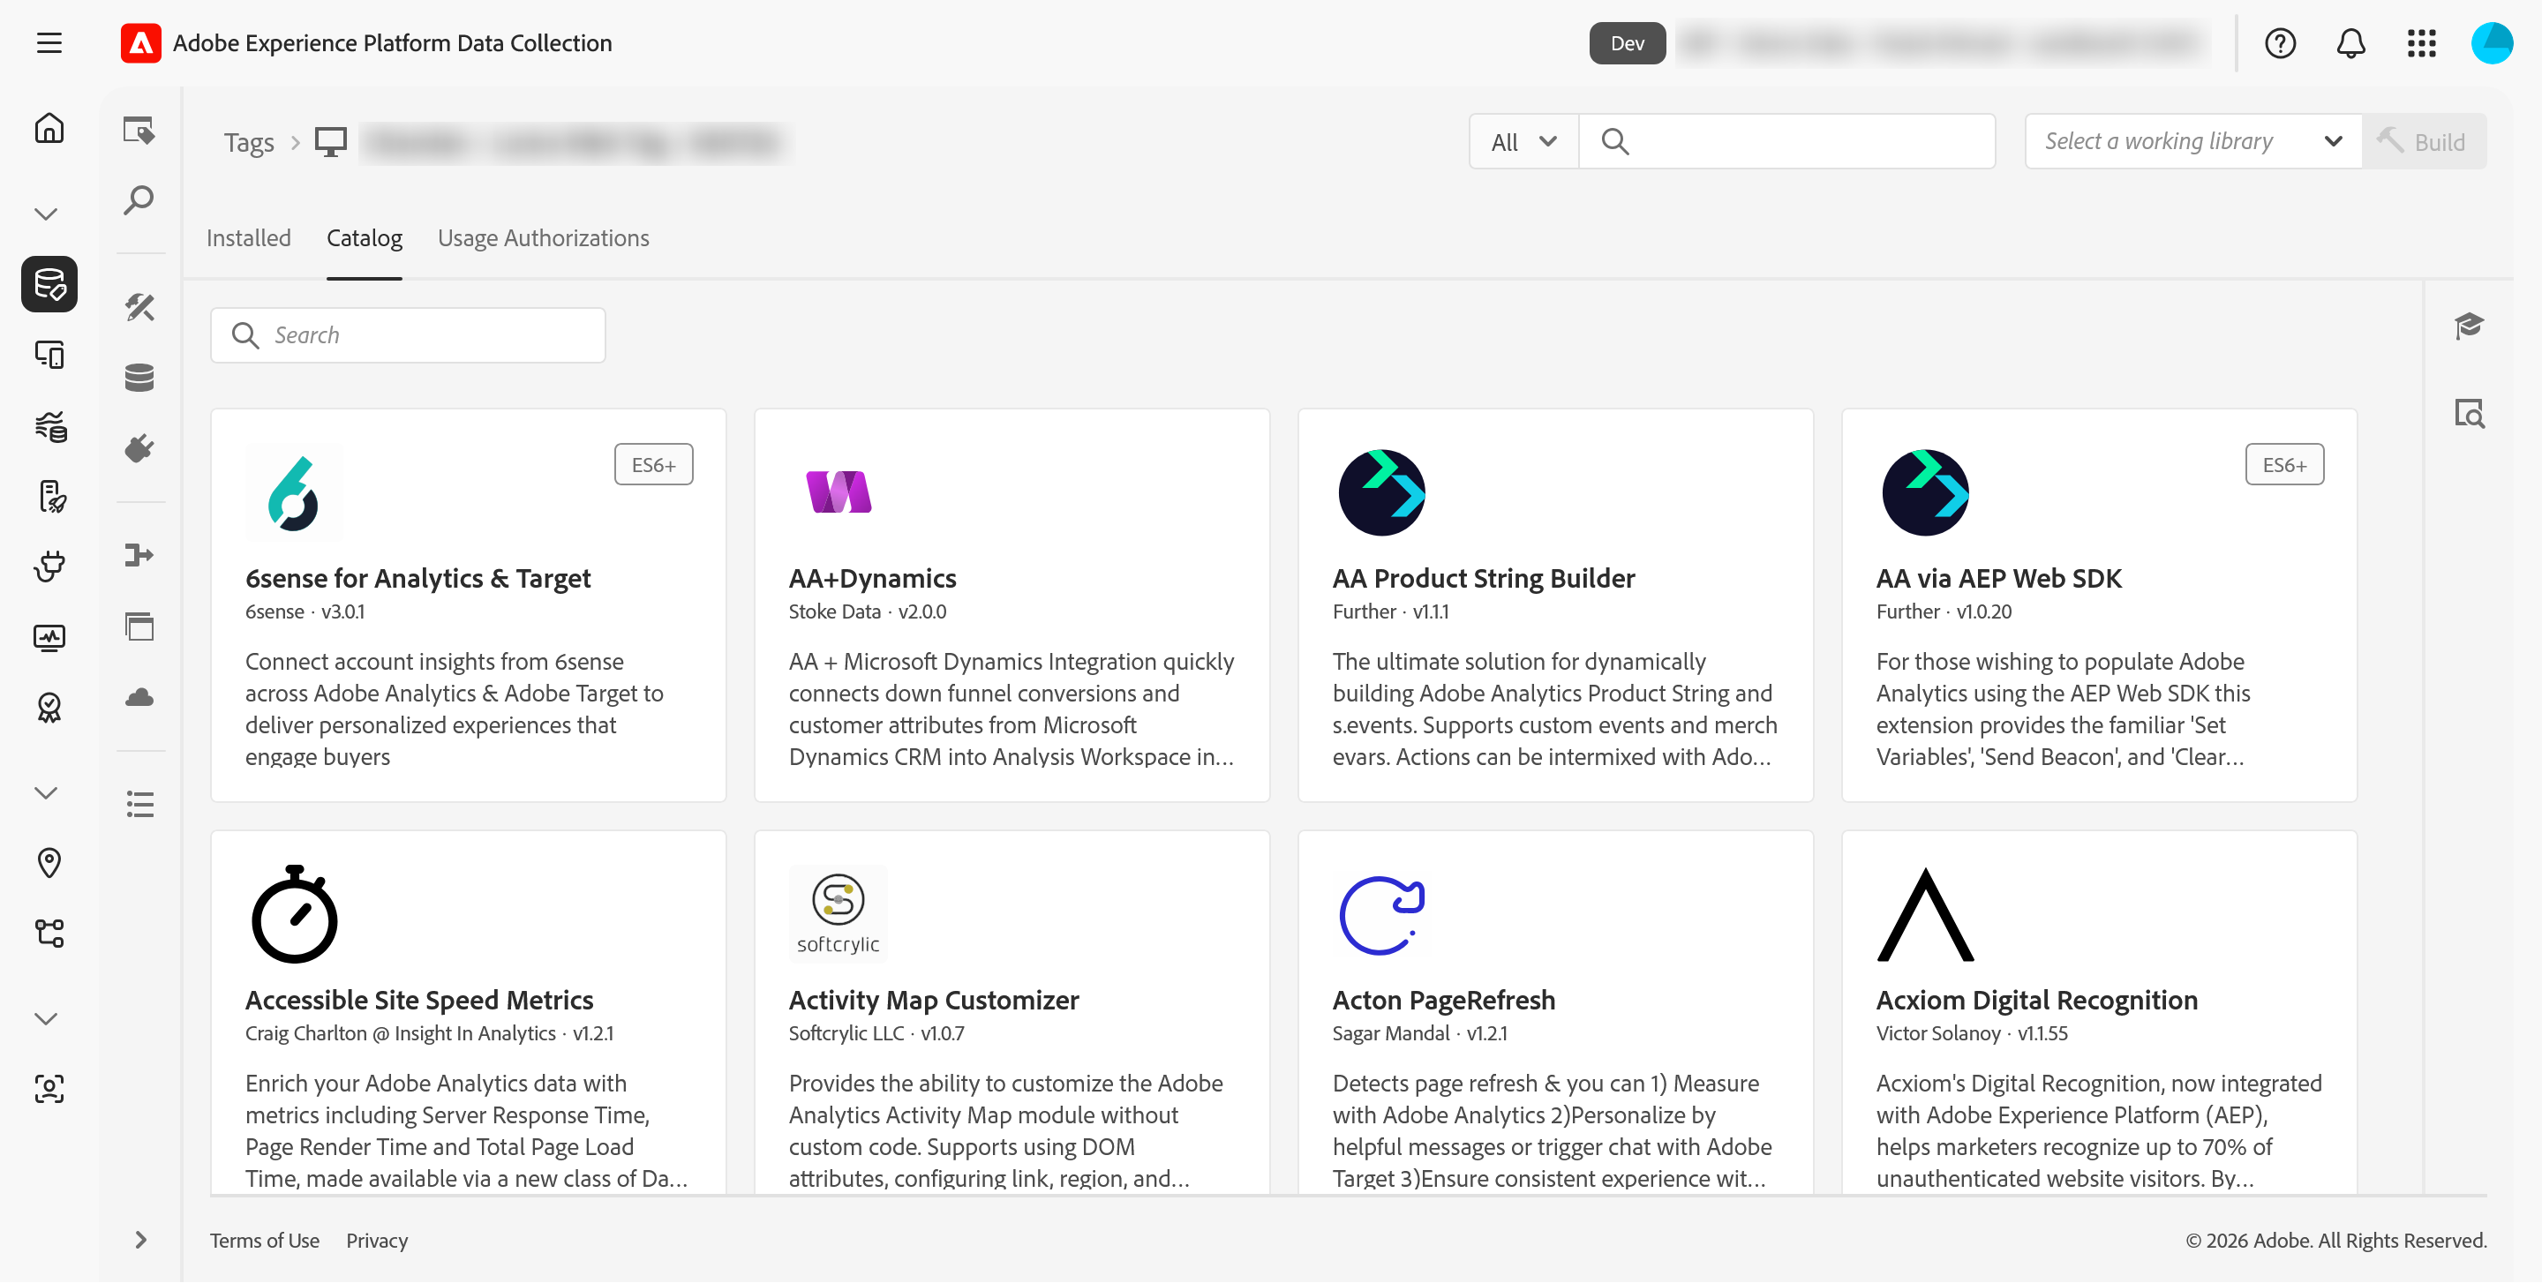The image size is (2542, 1283).
Task: Open the hammer-and-wrench icon in the Tags sidebar
Action: pyautogui.click(x=139, y=307)
